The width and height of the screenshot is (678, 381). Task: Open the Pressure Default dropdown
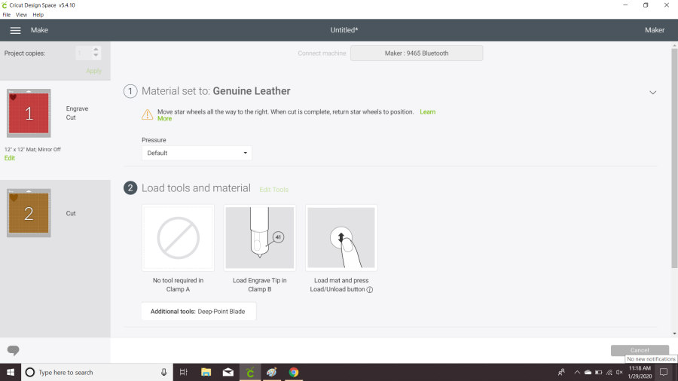click(197, 153)
